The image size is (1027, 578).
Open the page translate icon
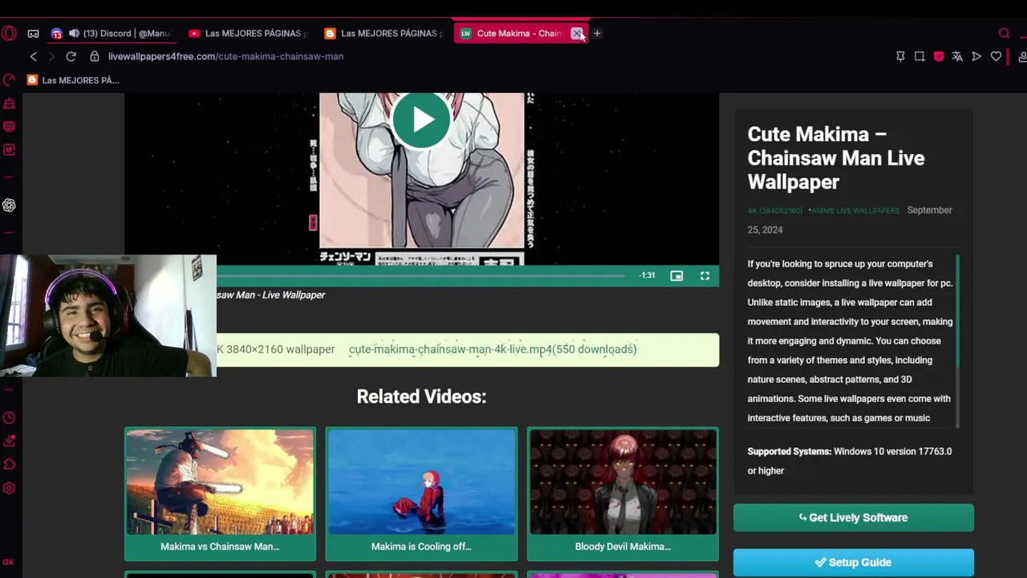[957, 56]
